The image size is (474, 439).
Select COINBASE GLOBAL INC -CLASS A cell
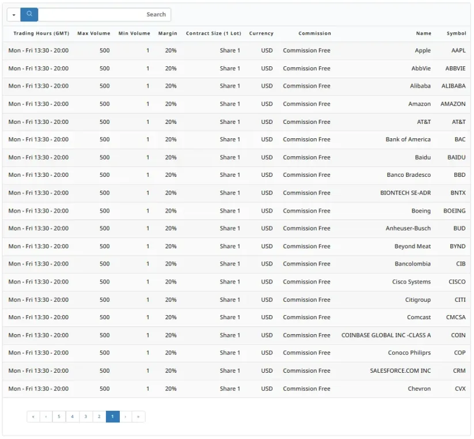(386, 335)
